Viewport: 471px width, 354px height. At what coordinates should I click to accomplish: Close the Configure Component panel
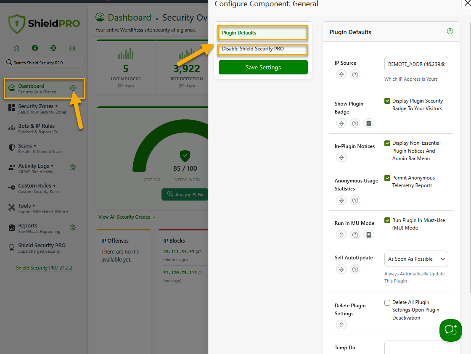[x=467, y=4]
